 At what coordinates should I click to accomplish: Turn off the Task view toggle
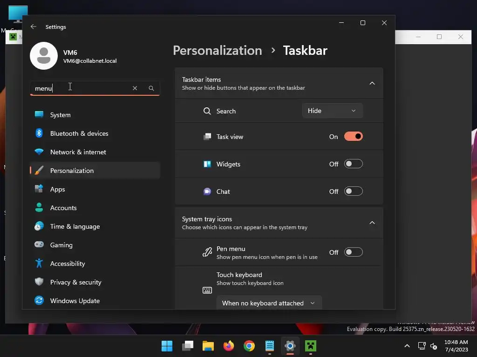[x=353, y=136]
